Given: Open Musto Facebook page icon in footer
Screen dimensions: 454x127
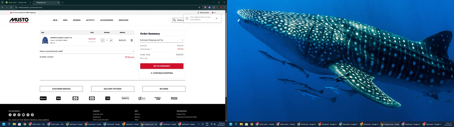Looking at the screenshot, I should pos(10,115).
